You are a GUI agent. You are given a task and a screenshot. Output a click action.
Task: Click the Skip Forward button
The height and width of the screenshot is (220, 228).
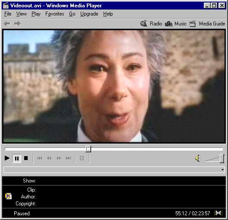[68, 158]
